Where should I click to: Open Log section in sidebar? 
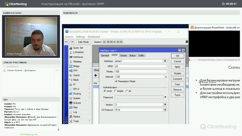tap(75, 112)
